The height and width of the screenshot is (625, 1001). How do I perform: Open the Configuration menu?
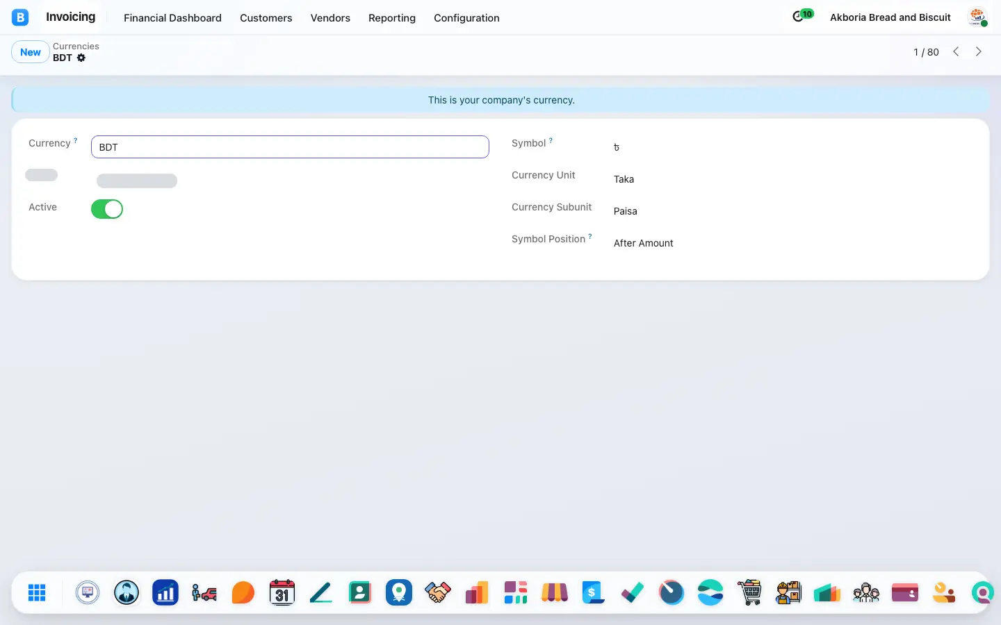pyautogui.click(x=466, y=18)
